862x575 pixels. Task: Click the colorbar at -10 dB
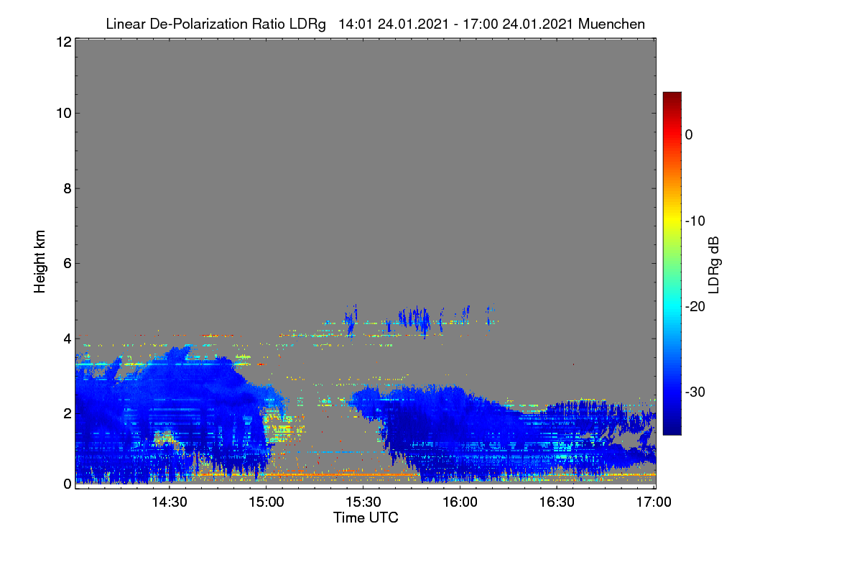click(672, 221)
